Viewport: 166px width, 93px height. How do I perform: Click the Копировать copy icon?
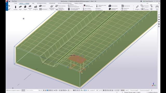142,6
